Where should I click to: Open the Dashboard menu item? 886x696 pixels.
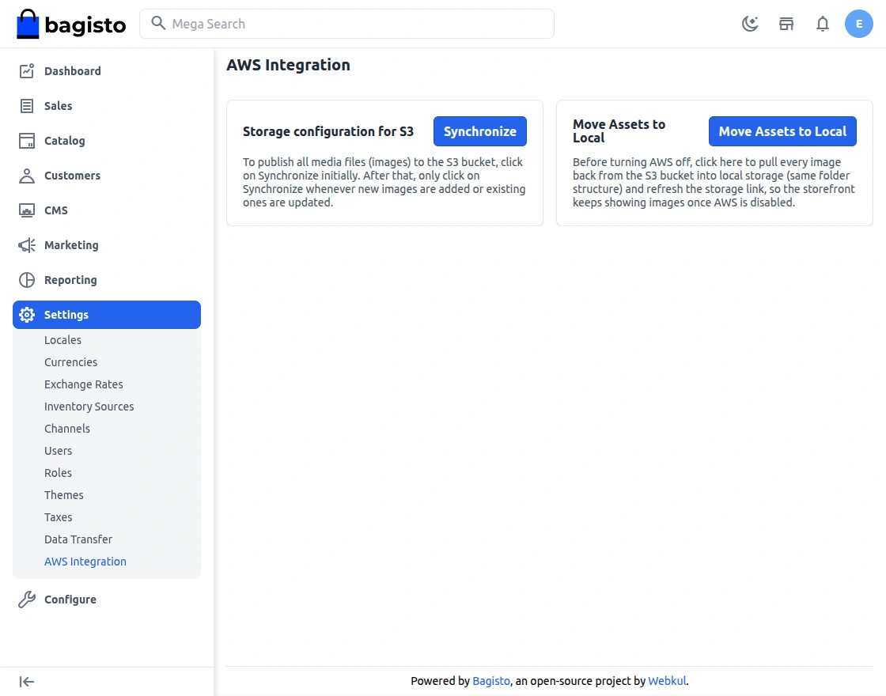pos(107,71)
